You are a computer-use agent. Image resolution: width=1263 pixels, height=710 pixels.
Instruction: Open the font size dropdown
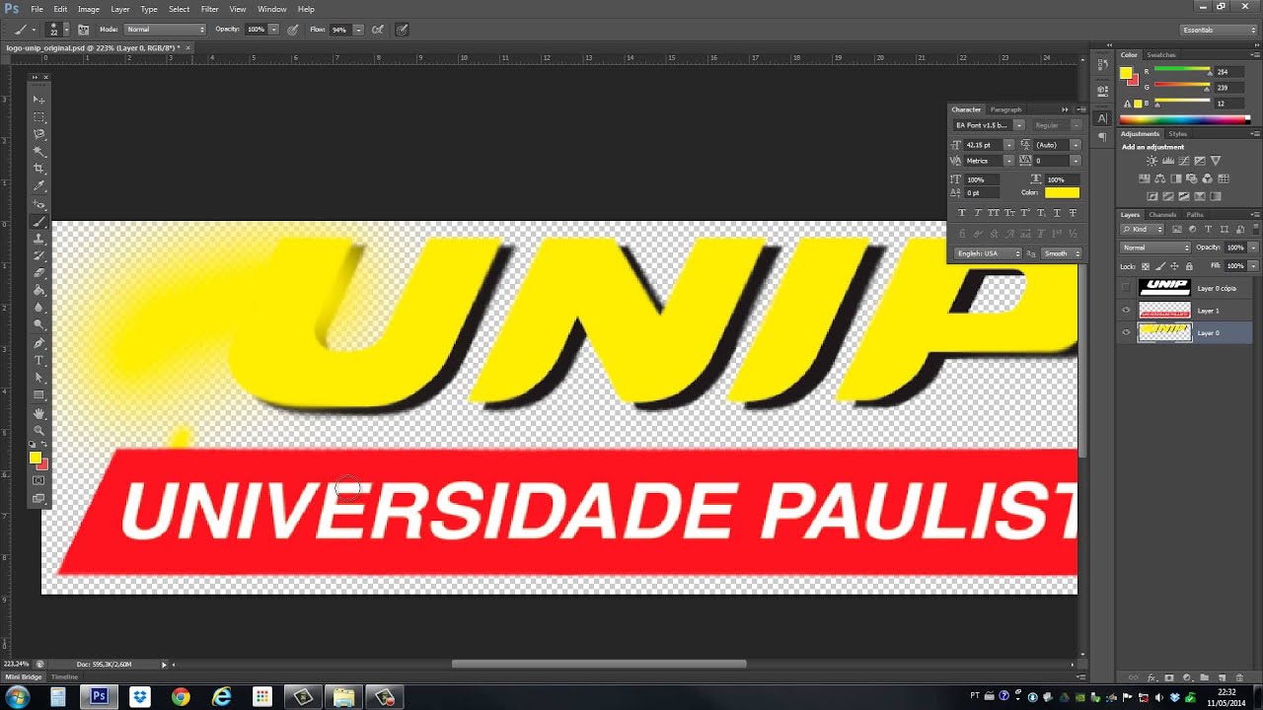1008,145
